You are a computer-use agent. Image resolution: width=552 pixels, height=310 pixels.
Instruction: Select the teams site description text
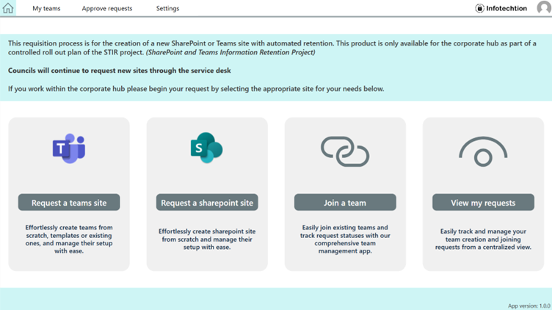(x=69, y=239)
